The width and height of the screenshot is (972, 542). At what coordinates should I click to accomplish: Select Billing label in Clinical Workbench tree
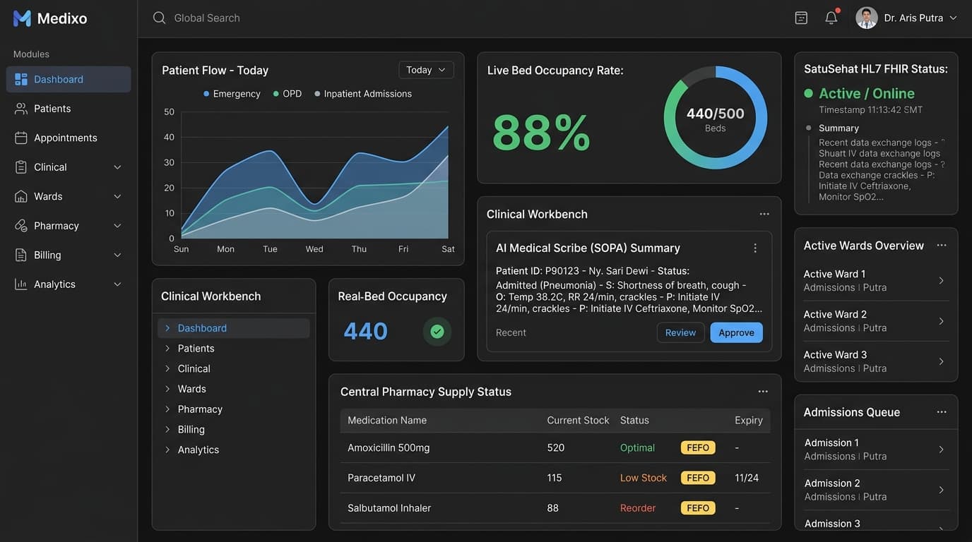(x=191, y=429)
